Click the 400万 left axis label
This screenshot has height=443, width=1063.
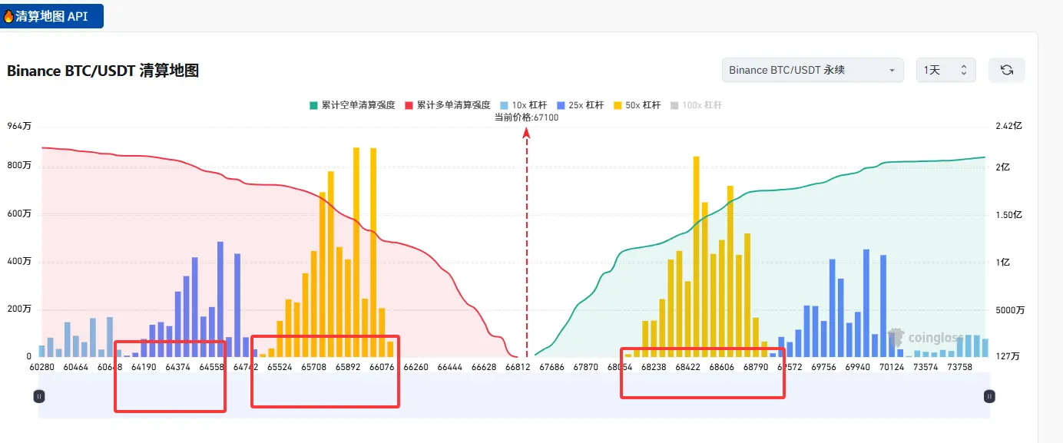point(19,262)
